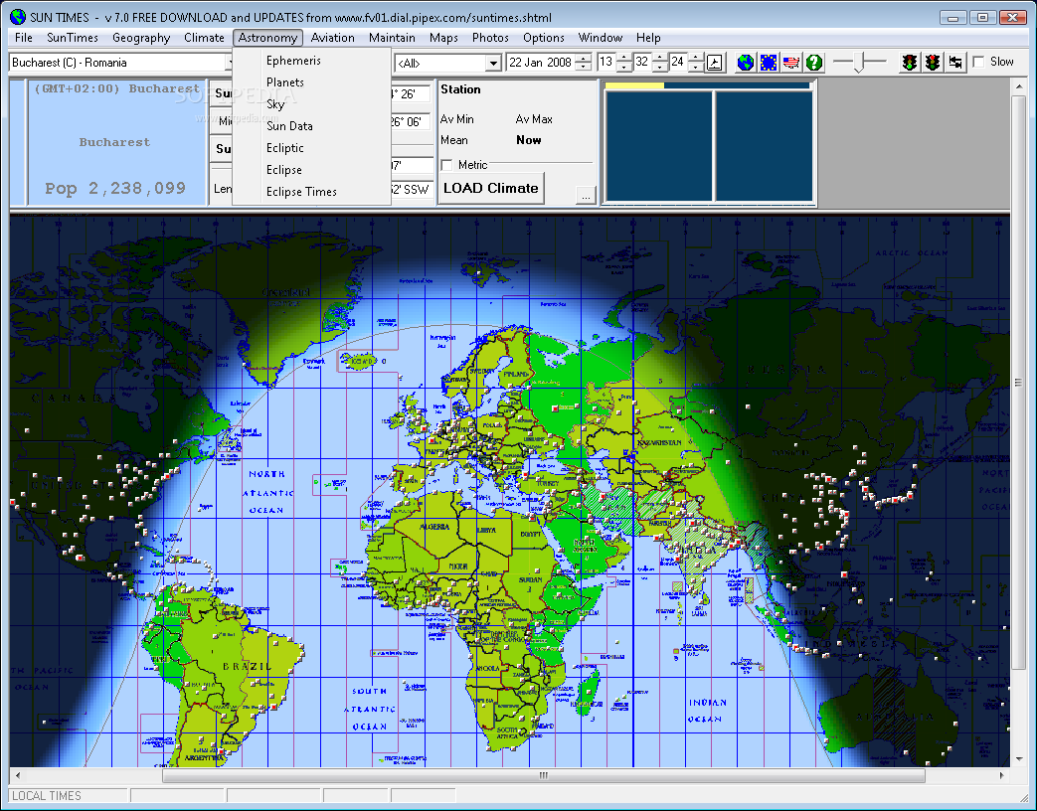Select Ephemeris from the Astronomy menu
The width and height of the screenshot is (1037, 811).
[293, 61]
